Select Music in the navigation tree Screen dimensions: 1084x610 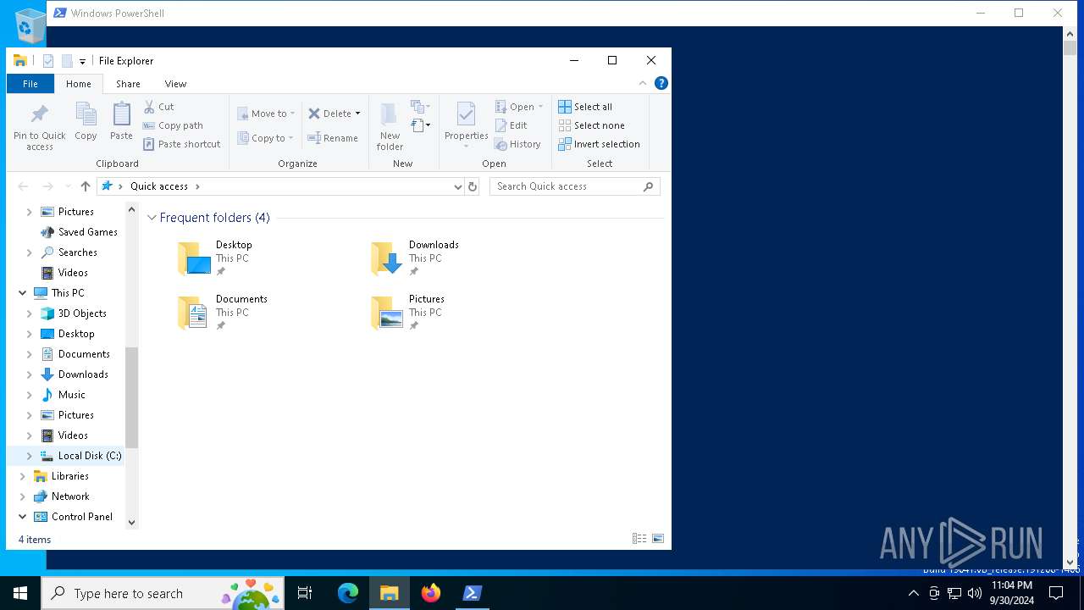coord(72,395)
